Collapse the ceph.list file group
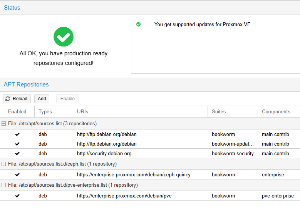Viewport: 300px width, 219px height. [x=3, y=164]
